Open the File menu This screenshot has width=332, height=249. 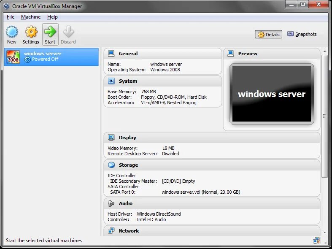pyautogui.click(x=11, y=17)
